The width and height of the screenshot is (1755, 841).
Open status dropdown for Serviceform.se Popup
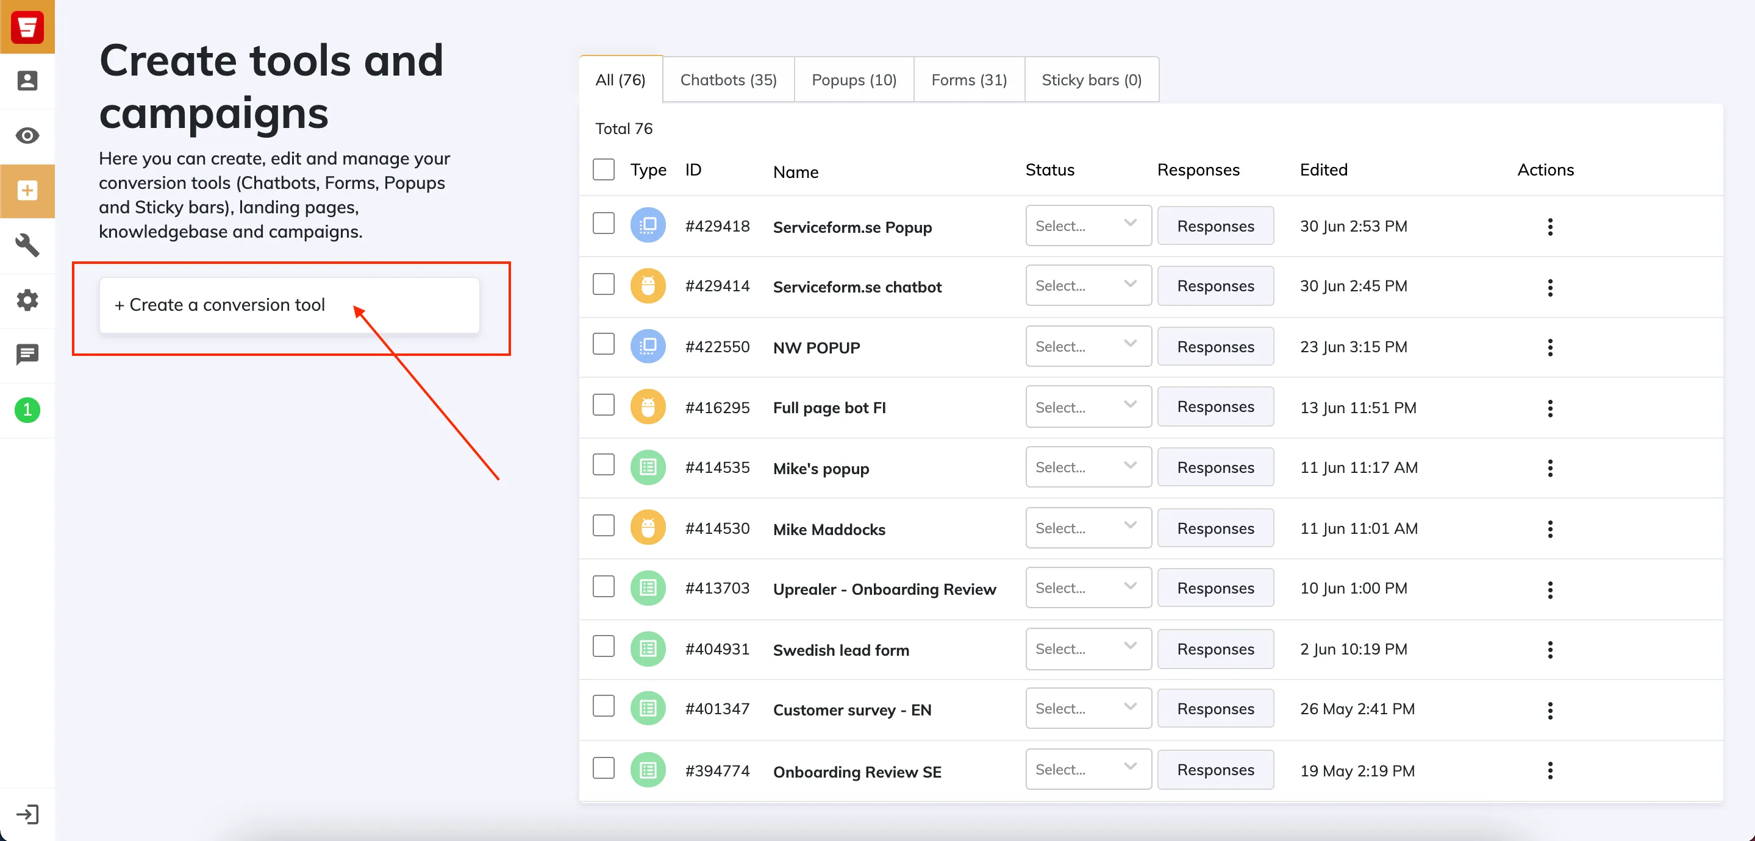click(1088, 225)
